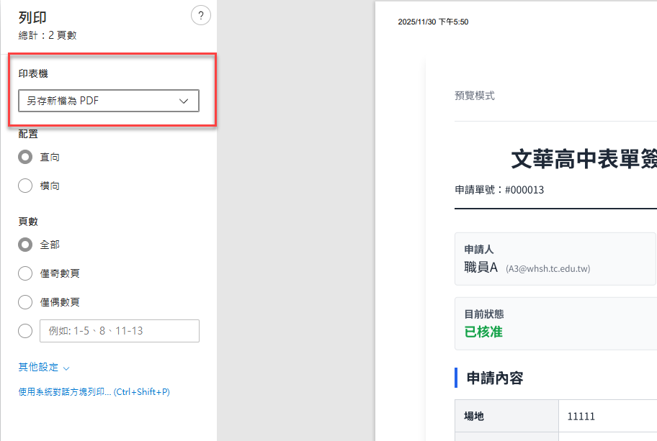Click the 總計:2 頁數 summary text
657x441 pixels.
[48, 35]
